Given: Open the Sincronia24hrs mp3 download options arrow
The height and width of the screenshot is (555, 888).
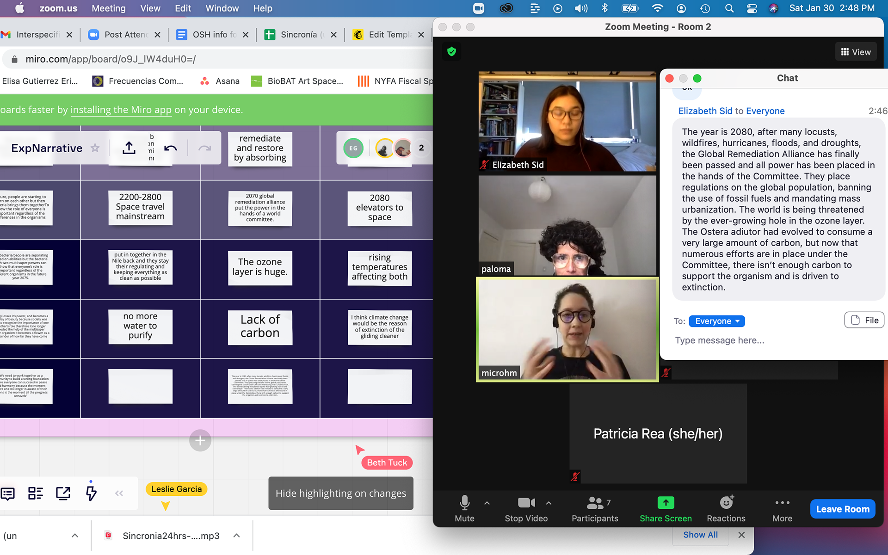Looking at the screenshot, I should (x=236, y=536).
